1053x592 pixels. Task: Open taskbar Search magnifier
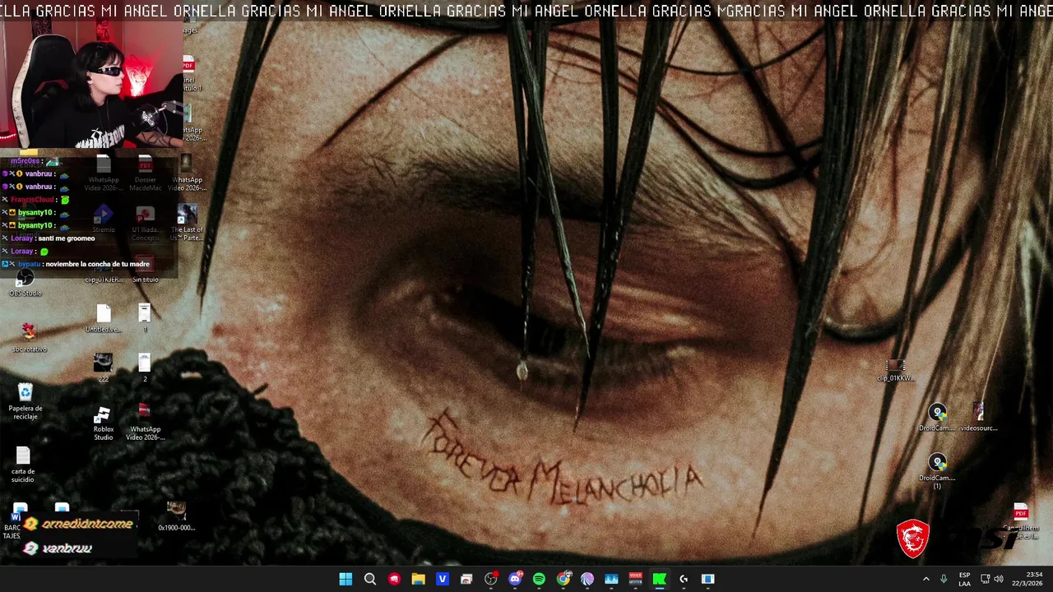(370, 579)
